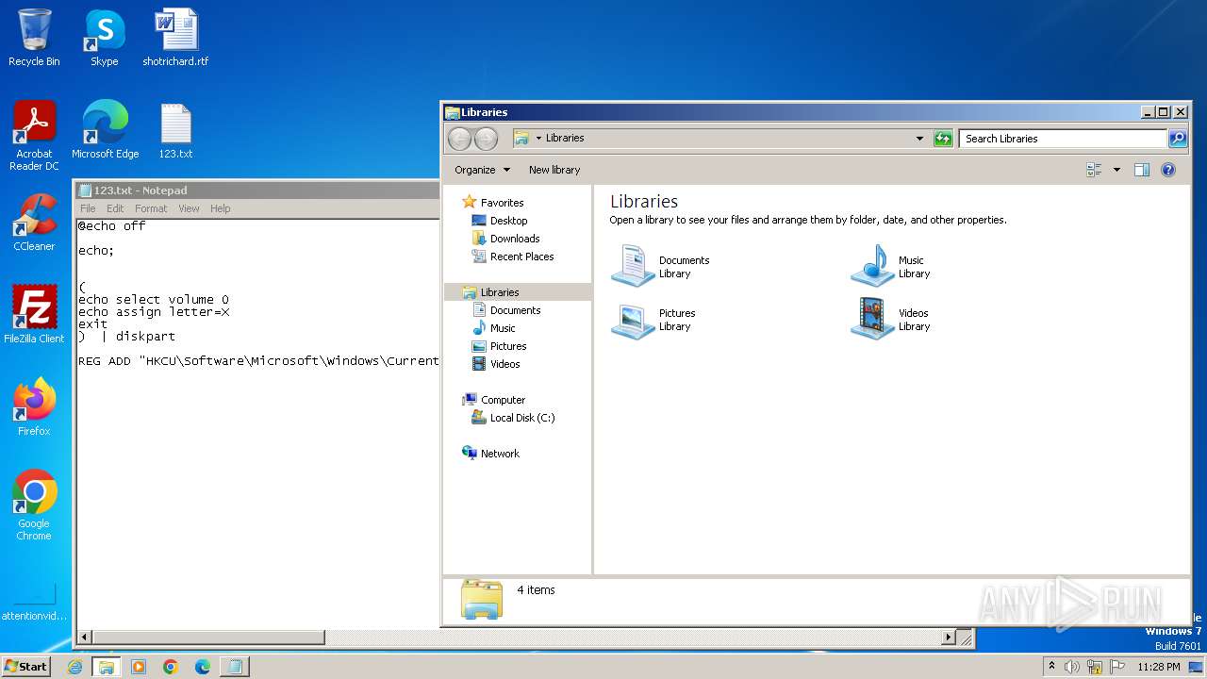Select Music in the navigation tree
The height and width of the screenshot is (679, 1207).
point(503,328)
